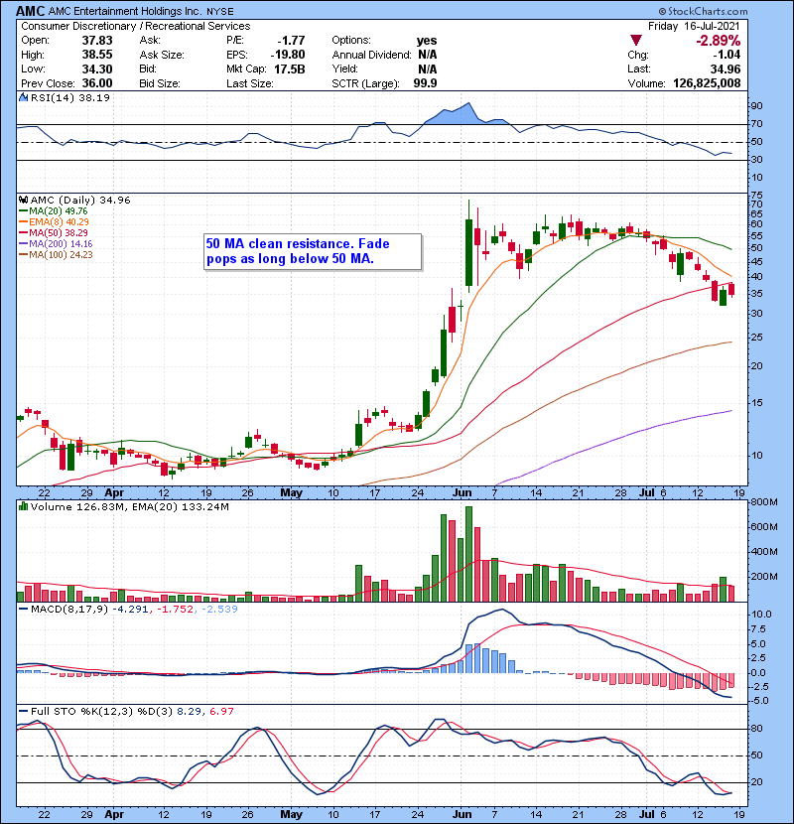Image resolution: width=794 pixels, height=824 pixels.
Task: Click the Mkt Cap 17.5B value
Action: [290, 69]
